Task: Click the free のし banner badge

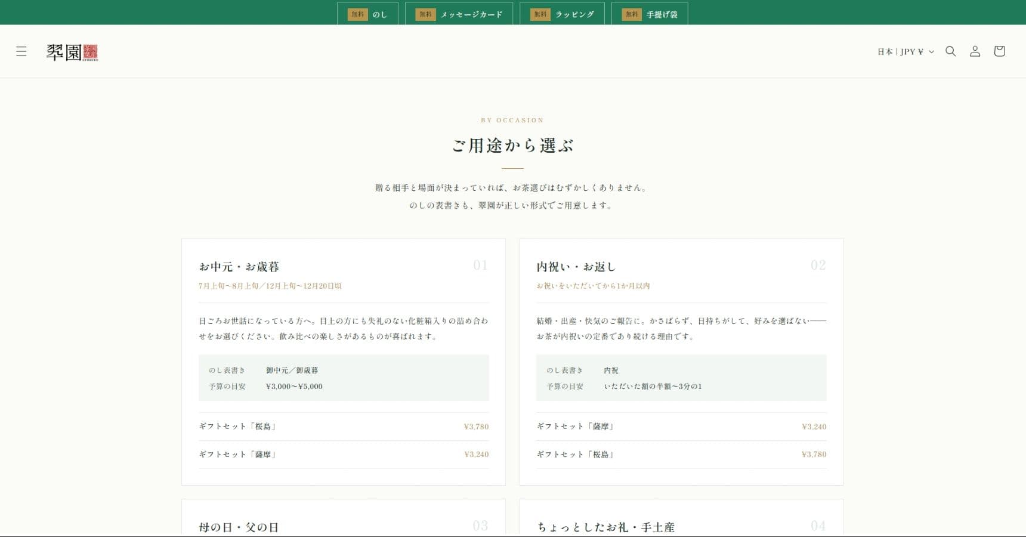Action: click(367, 14)
